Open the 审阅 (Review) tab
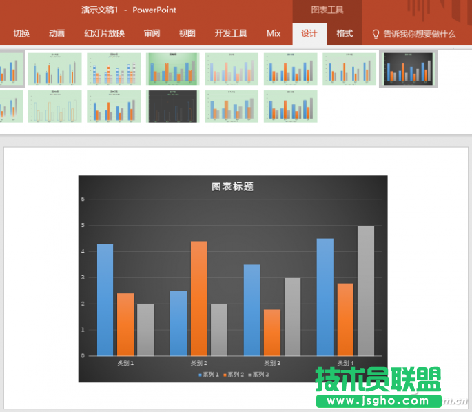Screen dimensions: 472x412 click(152, 33)
